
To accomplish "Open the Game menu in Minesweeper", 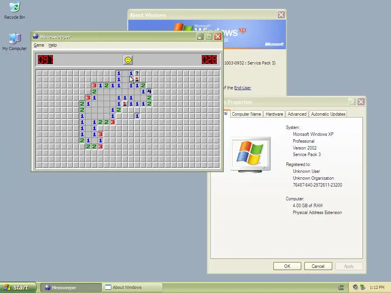I will pos(39,45).
